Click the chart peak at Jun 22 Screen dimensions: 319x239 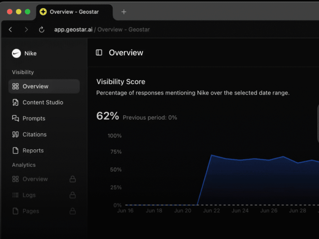click(x=212, y=155)
